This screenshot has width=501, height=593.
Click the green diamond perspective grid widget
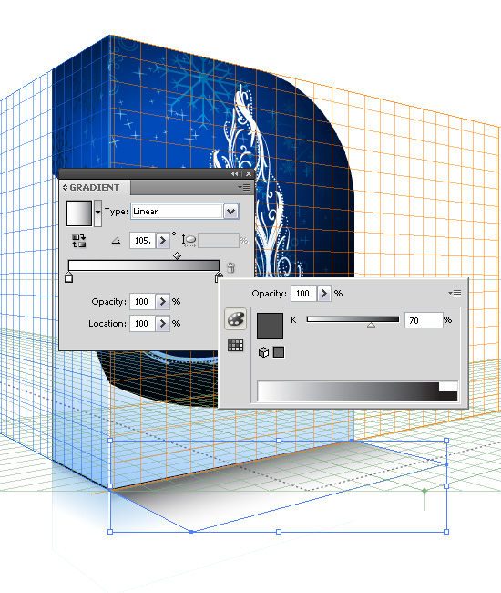click(x=424, y=491)
